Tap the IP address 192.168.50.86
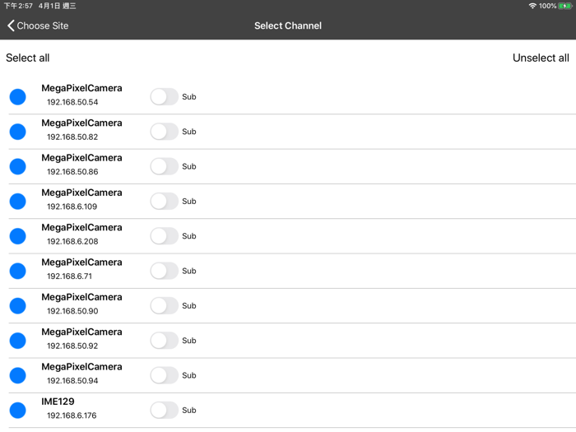The image size is (576, 432). (72, 172)
